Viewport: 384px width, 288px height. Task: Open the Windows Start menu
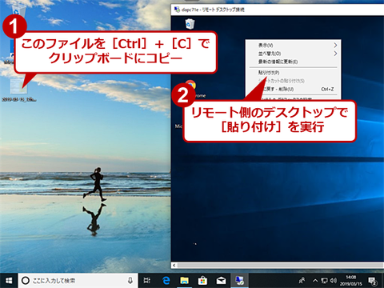tap(9, 281)
